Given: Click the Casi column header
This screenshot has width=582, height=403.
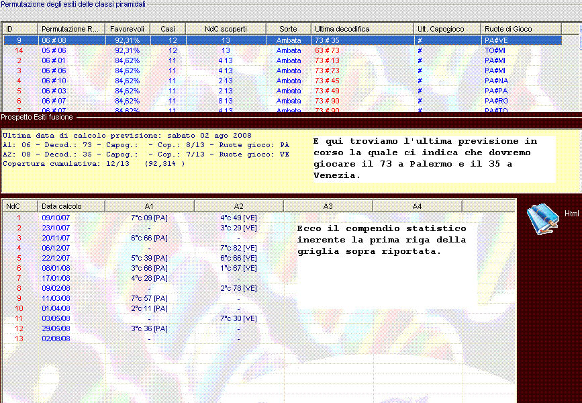Looking at the screenshot, I should click(x=168, y=29).
